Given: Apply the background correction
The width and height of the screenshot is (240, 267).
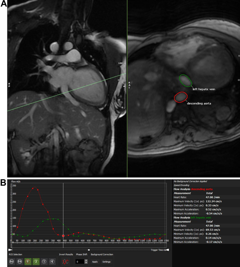Looking at the screenshot, I should [x=95, y=262].
